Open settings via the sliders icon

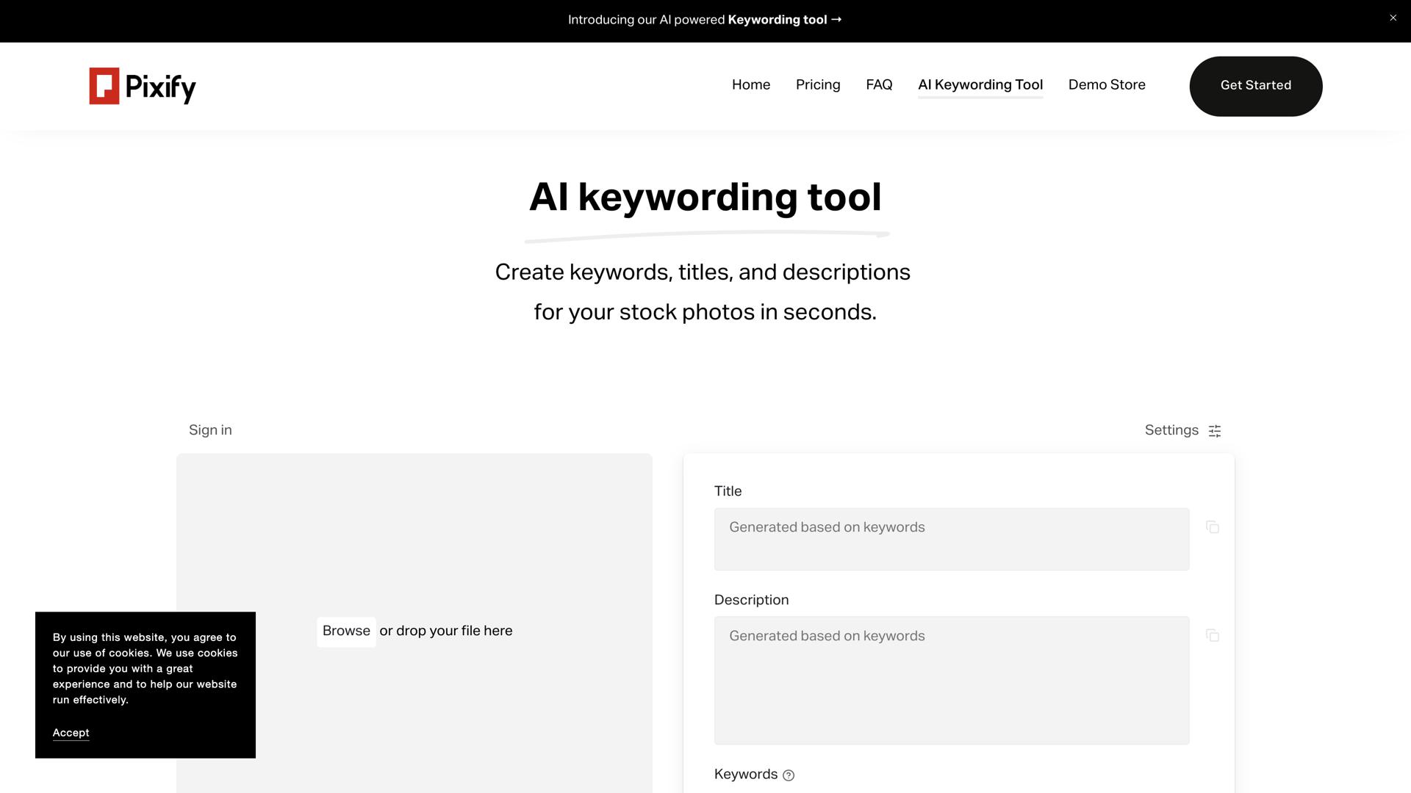point(1214,430)
